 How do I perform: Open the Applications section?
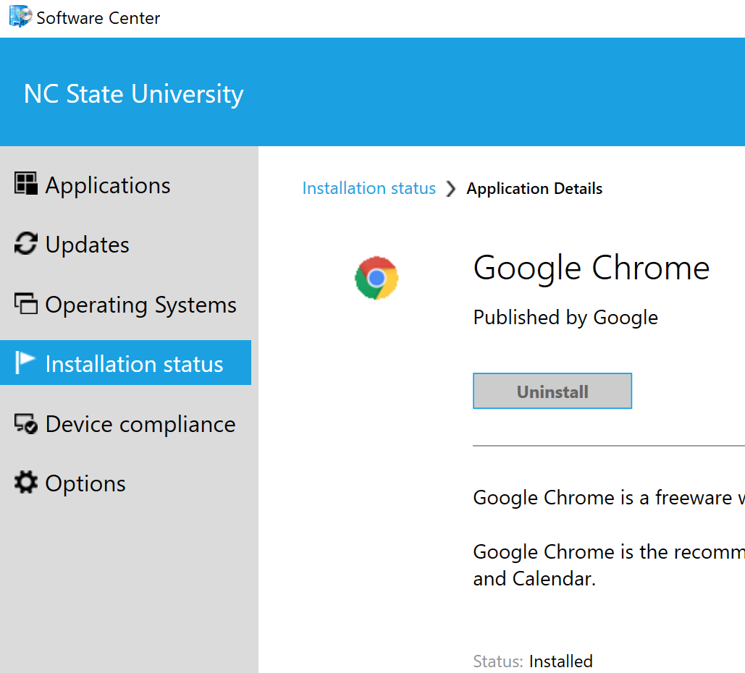pos(125,185)
